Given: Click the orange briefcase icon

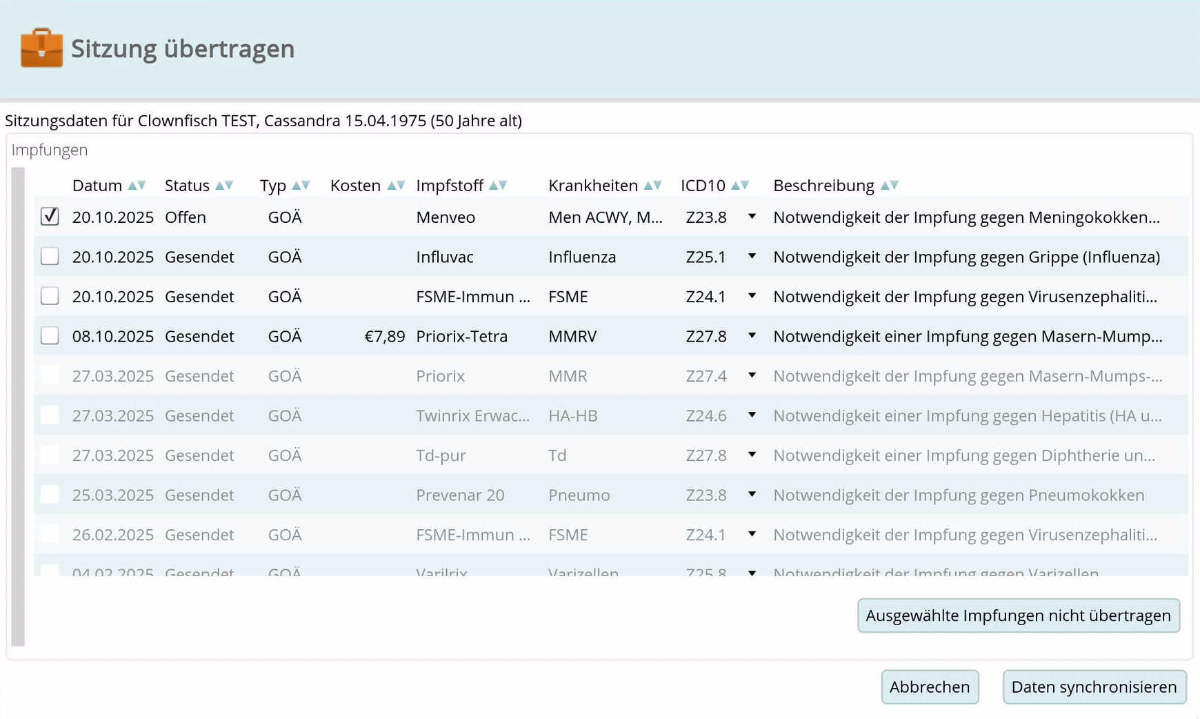Looking at the screenshot, I should [41, 48].
